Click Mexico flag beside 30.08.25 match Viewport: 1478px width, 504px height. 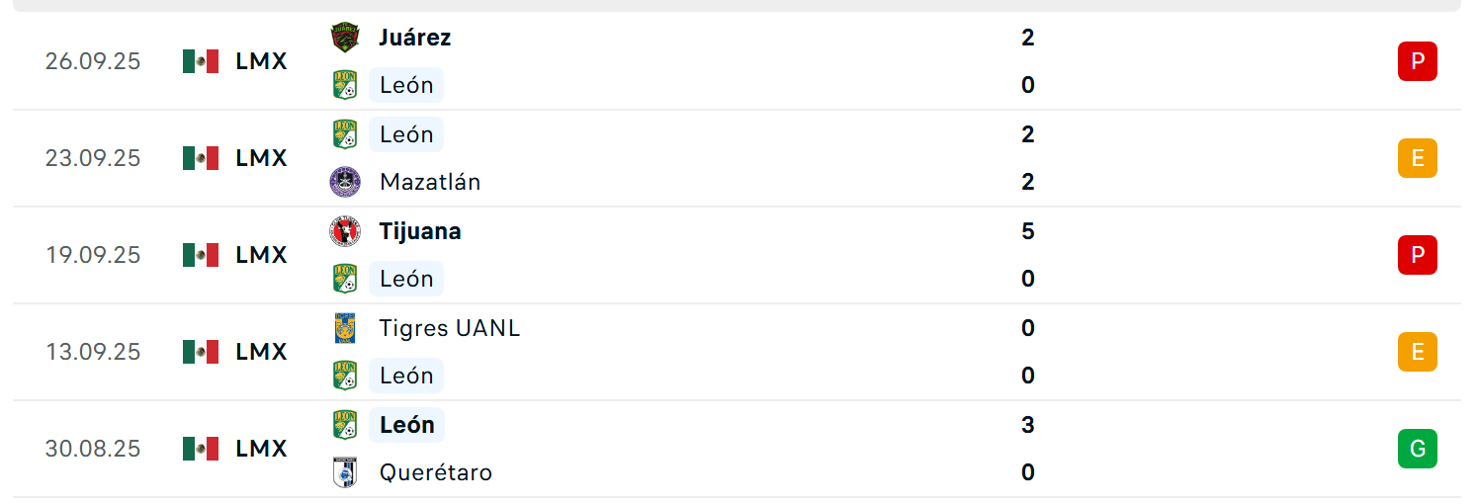coord(201,449)
